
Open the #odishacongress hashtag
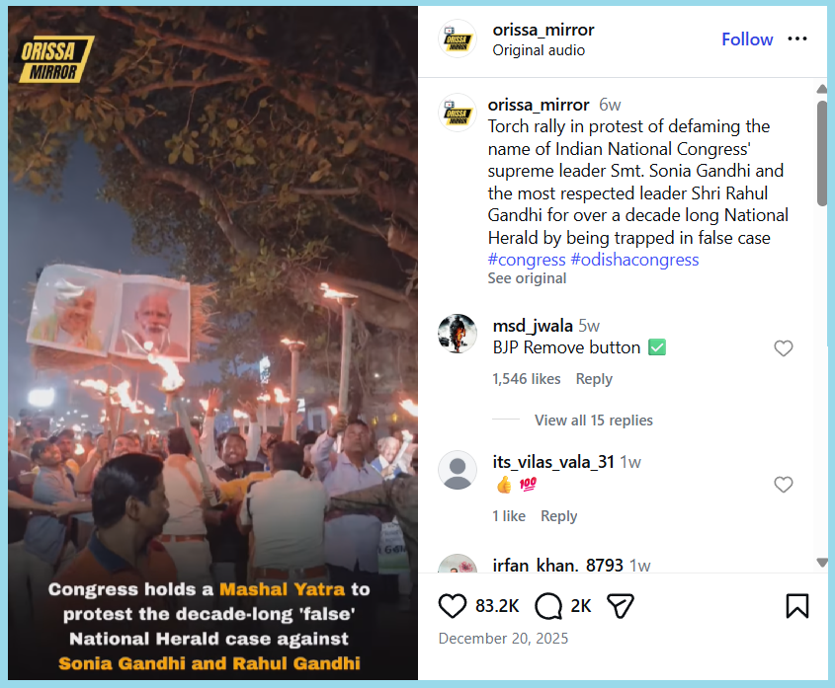tap(634, 260)
